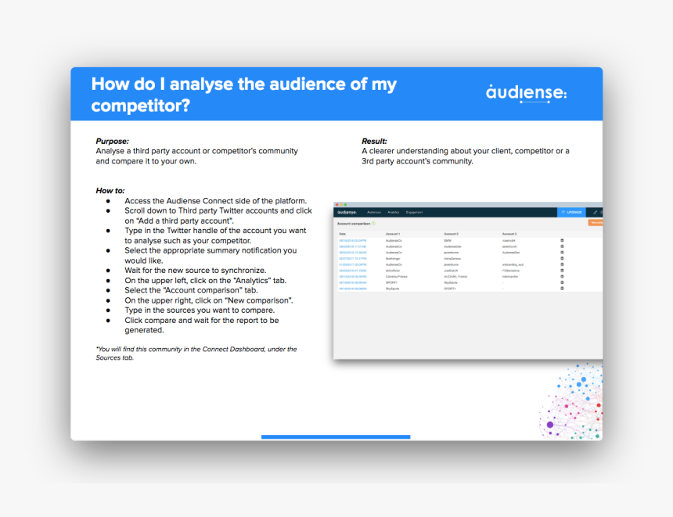Click the blue UPGRADE button
The width and height of the screenshot is (673, 517).
pyautogui.click(x=571, y=213)
